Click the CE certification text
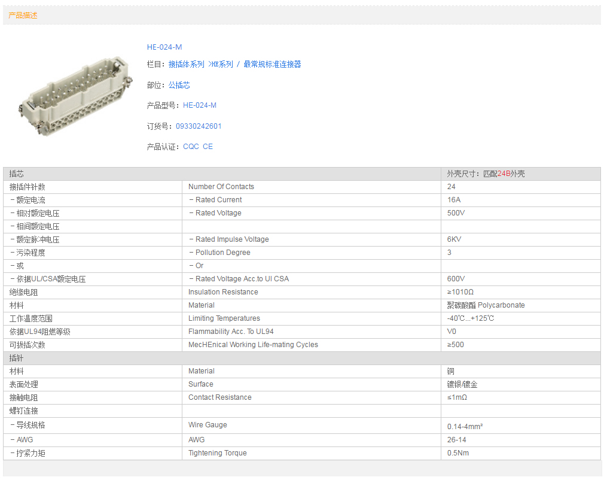 pos(208,147)
